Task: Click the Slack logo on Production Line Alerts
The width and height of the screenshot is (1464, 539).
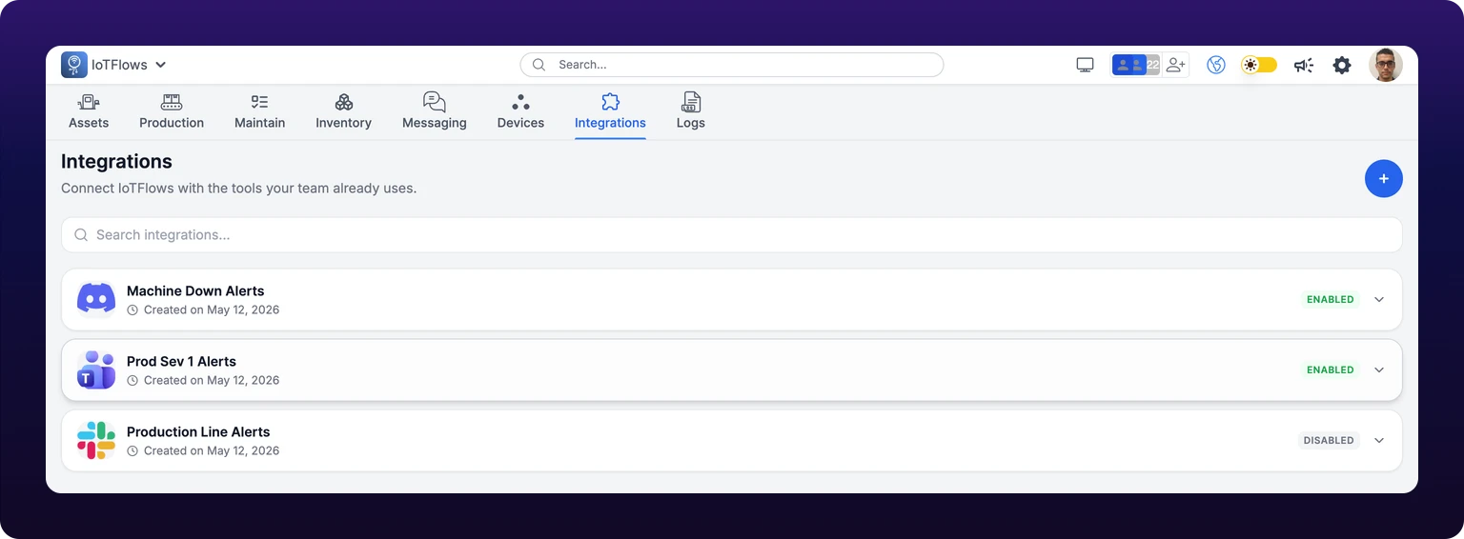Action: pyautogui.click(x=96, y=440)
